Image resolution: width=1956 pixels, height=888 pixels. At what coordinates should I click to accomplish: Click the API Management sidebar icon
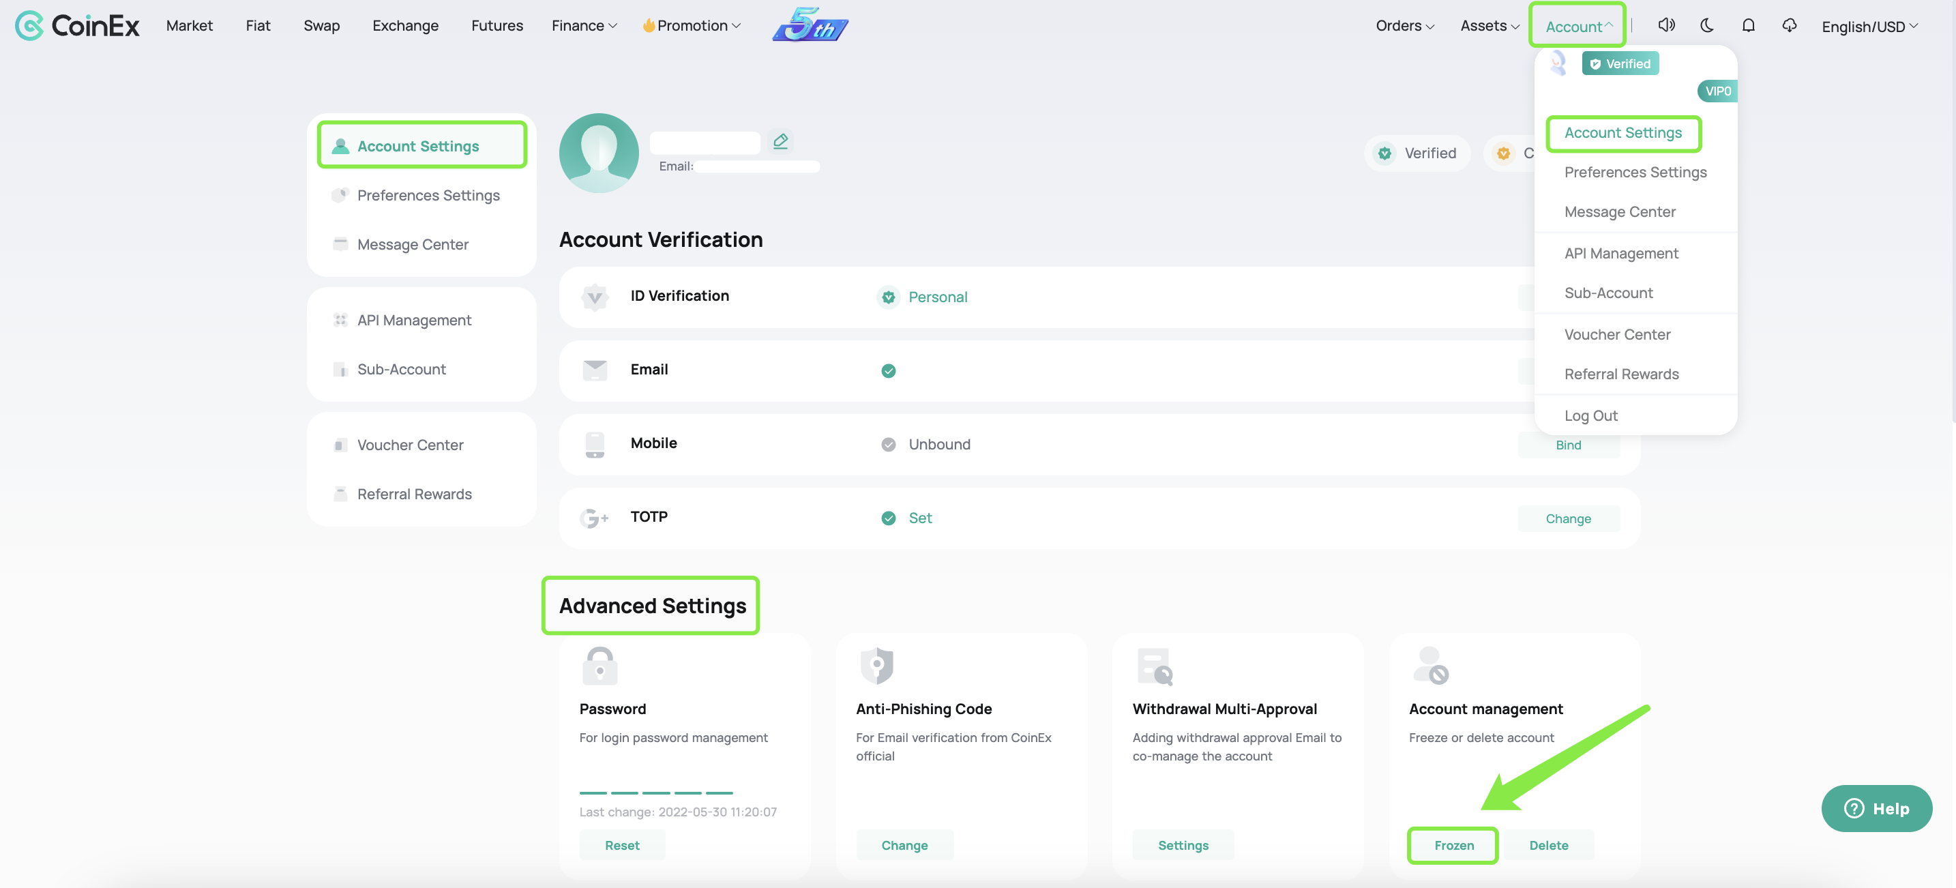340,320
